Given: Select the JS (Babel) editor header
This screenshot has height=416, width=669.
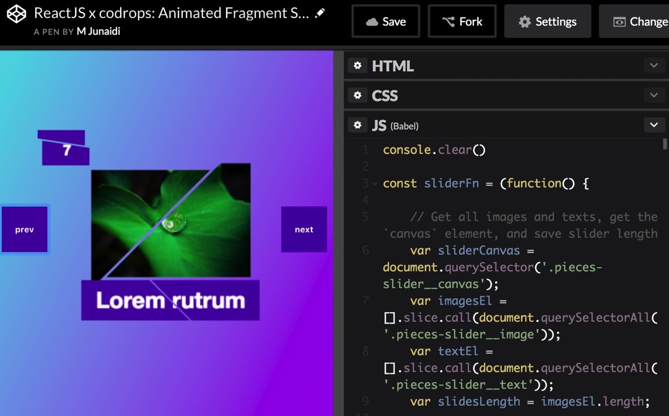Looking at the screenshot, I should pyautogui.click(x=395, y=125).
